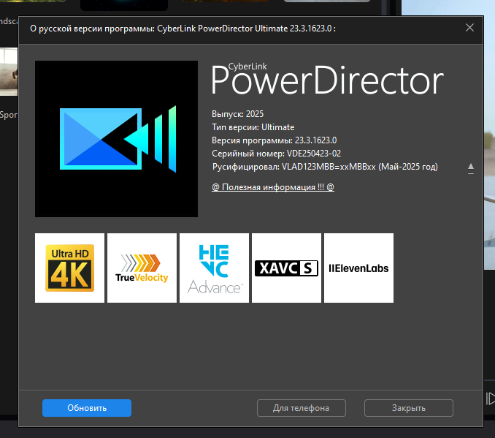Click the Русифицировал VLAD123MBB line
495x438 pixels.
click(x=325, y=167)
